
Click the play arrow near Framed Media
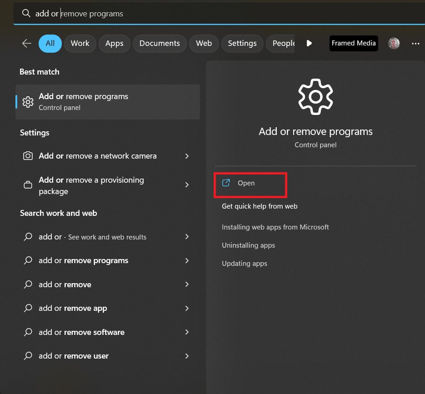pyautogui.click(x=309, y=43)
